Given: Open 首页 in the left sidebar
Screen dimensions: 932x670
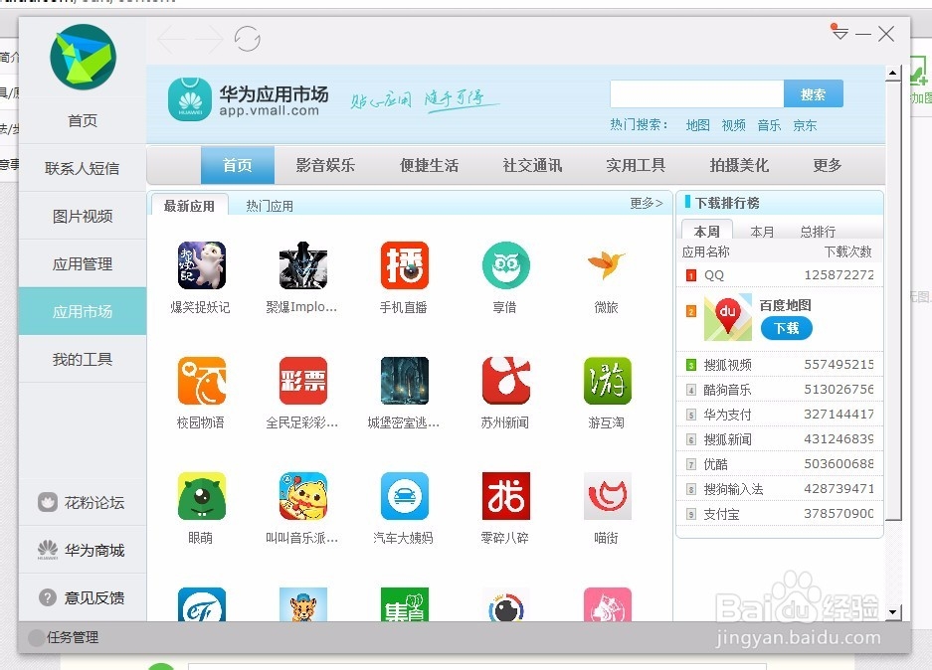Looking at the screenshot, I should (x=83, y=120).
